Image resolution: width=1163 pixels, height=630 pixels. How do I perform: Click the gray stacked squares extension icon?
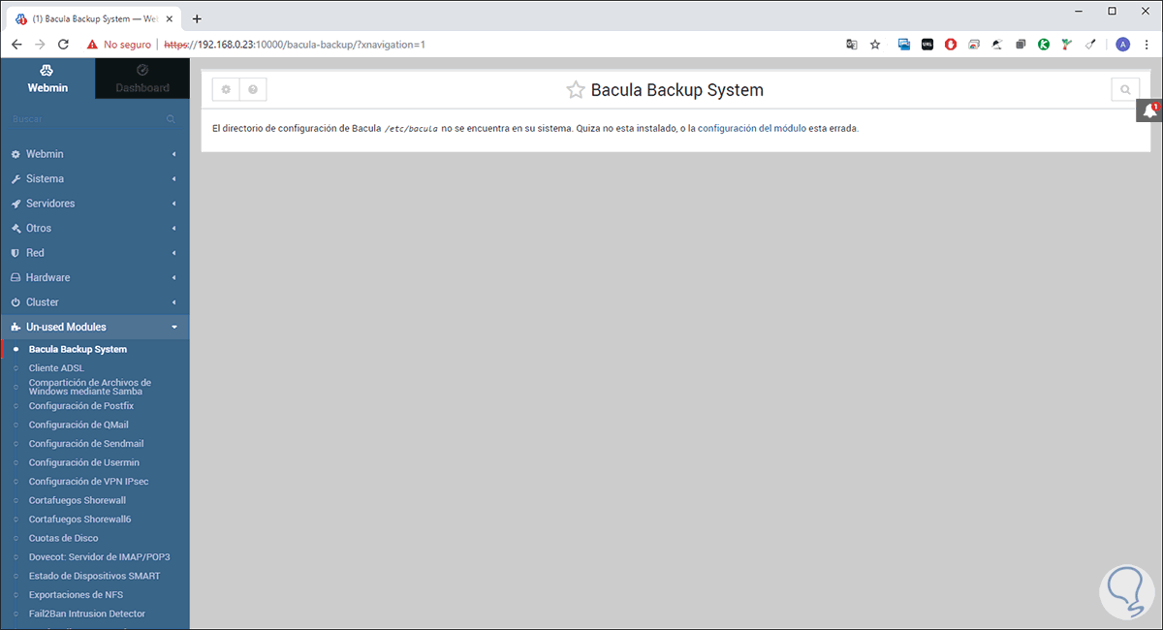[1021, 44]
